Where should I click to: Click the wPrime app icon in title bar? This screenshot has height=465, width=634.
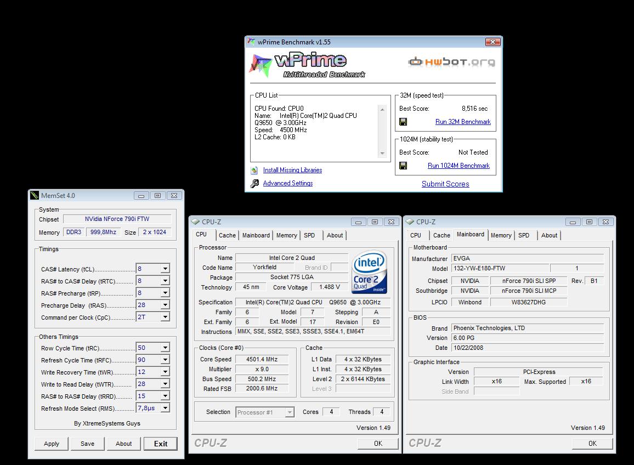[x=251, y=42]
